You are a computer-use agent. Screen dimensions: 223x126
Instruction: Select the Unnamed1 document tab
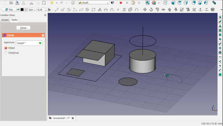click(x=61, y=118)
